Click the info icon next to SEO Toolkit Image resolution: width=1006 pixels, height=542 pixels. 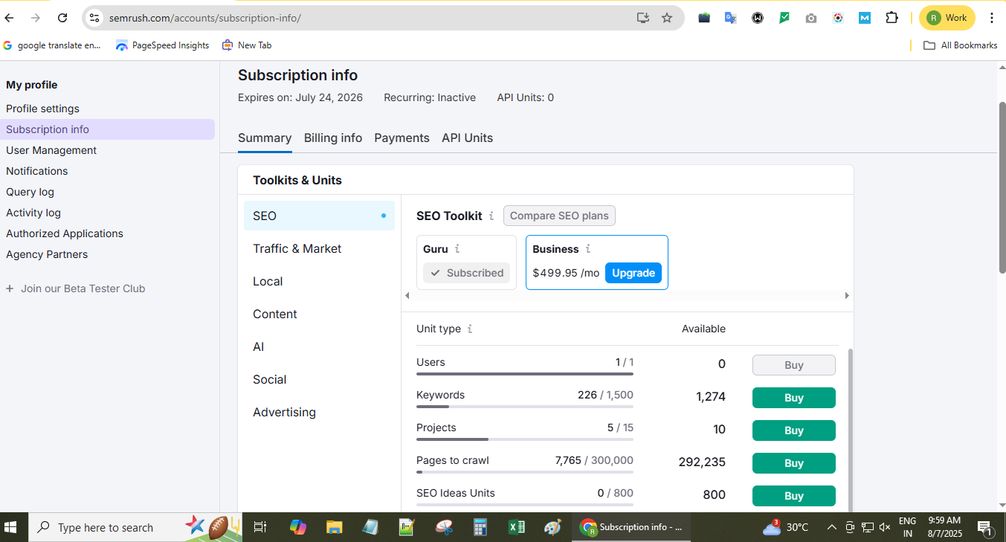click(491, 216)
